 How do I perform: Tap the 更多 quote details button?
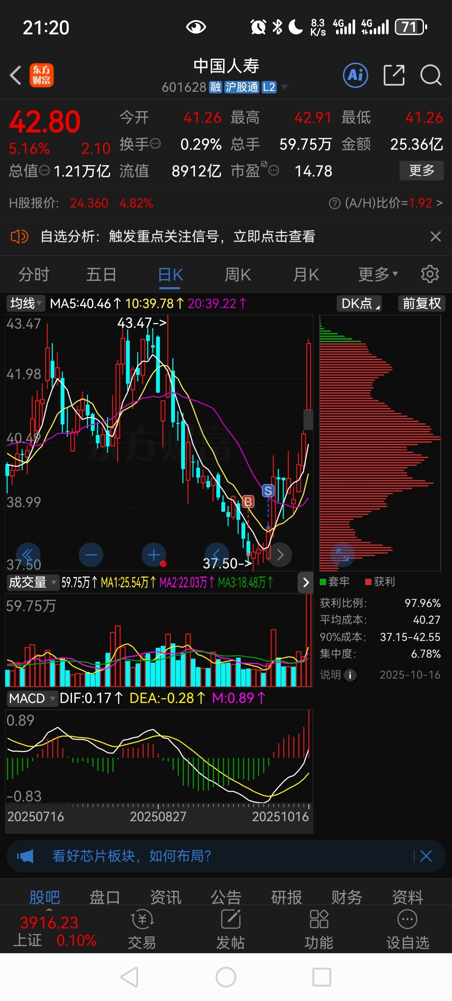pos(421,171)
